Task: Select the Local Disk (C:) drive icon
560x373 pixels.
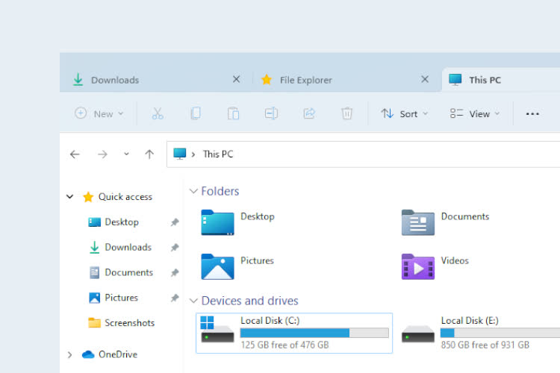Action: coord(217,330)
